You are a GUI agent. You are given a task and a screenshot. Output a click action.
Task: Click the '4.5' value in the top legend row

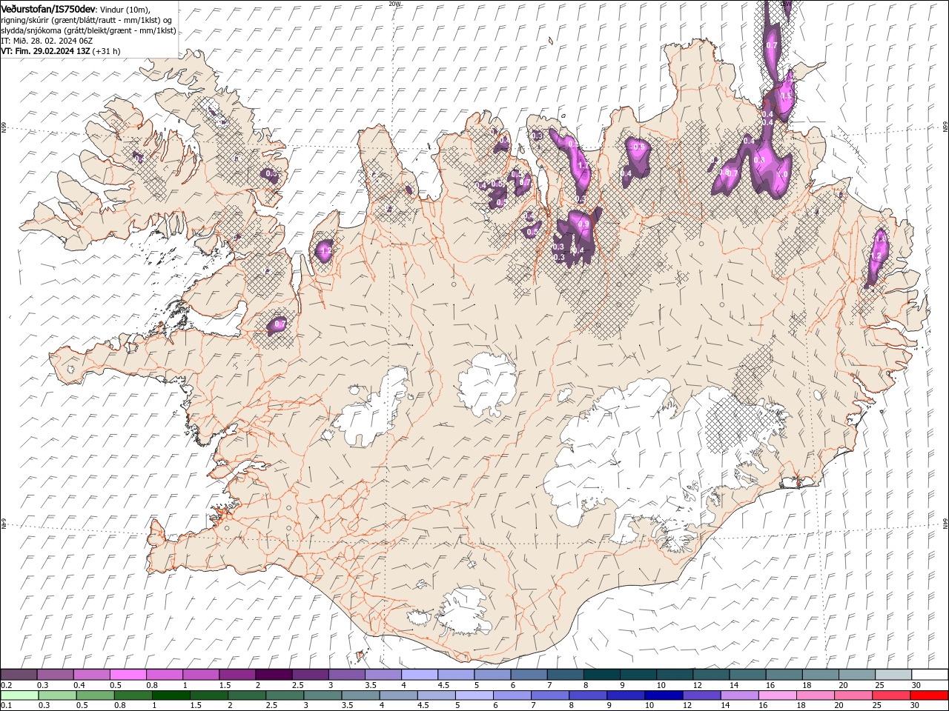[443, 685]
